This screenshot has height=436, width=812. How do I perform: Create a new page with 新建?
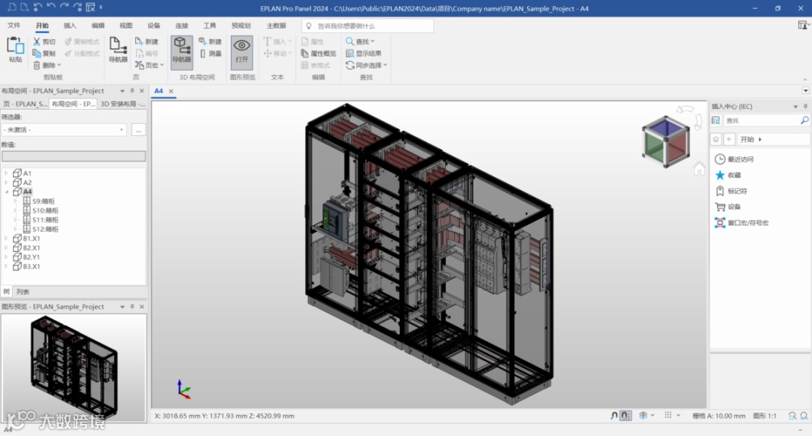(x=147, y=41)
